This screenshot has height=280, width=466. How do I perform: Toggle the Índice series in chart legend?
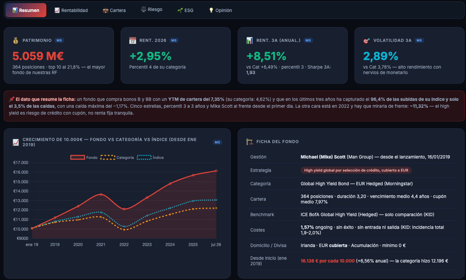point(150,157)
